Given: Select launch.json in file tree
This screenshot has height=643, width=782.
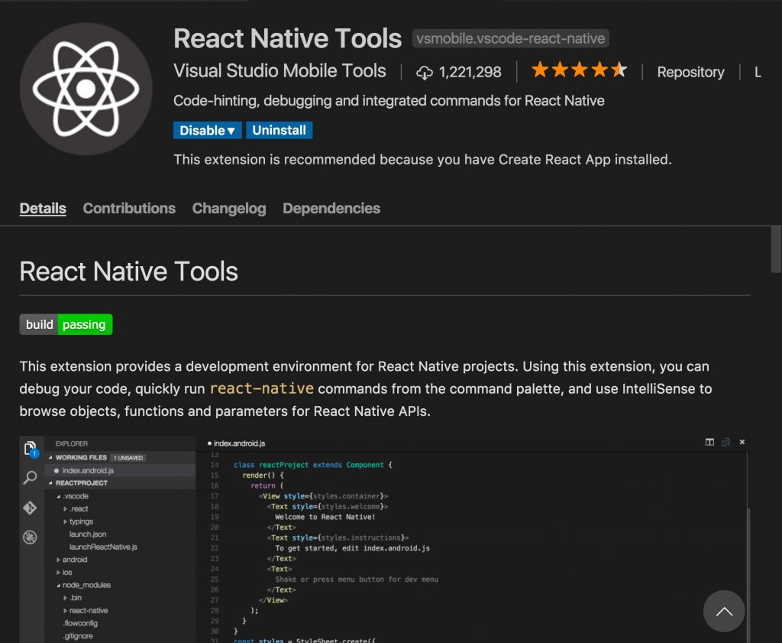Looking at the screenshot, I should coord(88,534).
